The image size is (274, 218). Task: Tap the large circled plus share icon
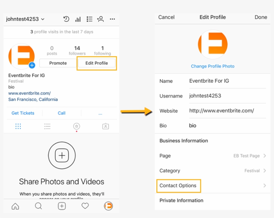pos(62,155)
